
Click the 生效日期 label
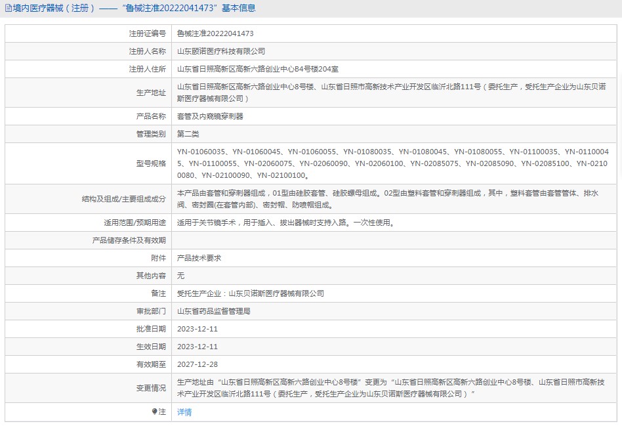[151, 347]
